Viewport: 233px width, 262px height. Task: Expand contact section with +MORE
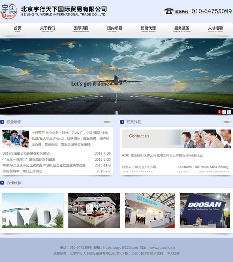click(226, 122)
